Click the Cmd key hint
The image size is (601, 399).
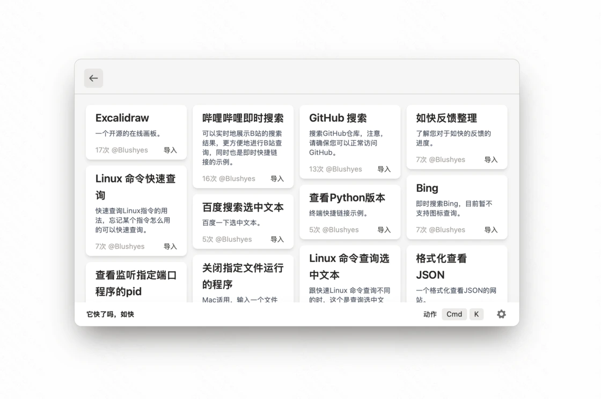(454, 314)
